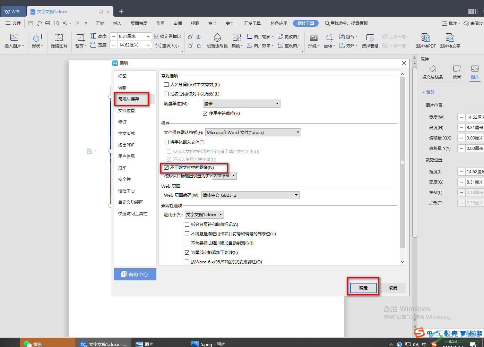This screenshot has height=347, width=484.
Task: Click Reset Picture in ribbon
Action: coord(289,45)
